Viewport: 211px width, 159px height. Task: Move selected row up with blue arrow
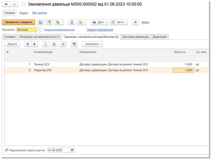point(28,44)
